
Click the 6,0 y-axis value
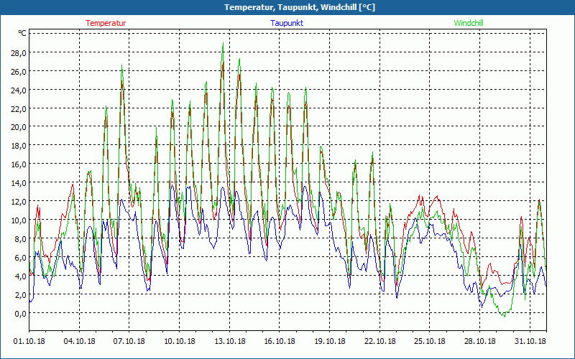21,258
